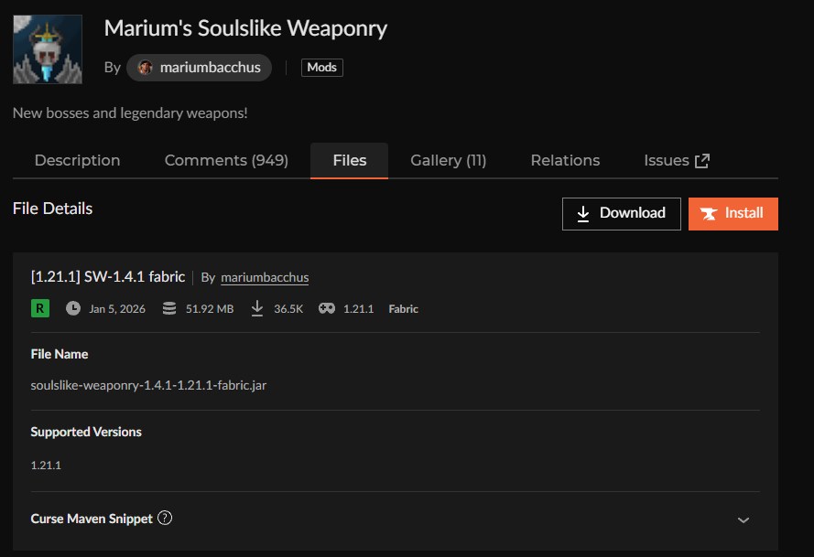Open the mariumbacchus author link under file title
The width and height of the screenshot is (814, 557).
(265, 277)
